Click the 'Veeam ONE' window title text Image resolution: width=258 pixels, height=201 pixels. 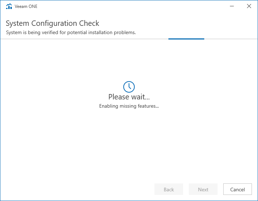point(26,6)
